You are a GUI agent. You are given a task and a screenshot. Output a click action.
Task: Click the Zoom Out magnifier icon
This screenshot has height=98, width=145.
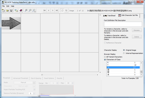(30, 10)
